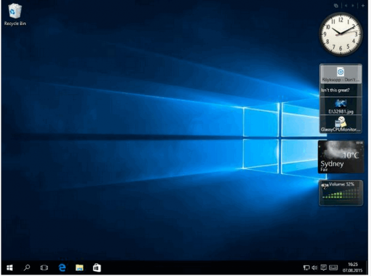Open the Recycle Bin desktop icon

(x=15, y=15)
